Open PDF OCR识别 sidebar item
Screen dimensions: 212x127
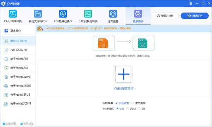(x=18, y=50)
